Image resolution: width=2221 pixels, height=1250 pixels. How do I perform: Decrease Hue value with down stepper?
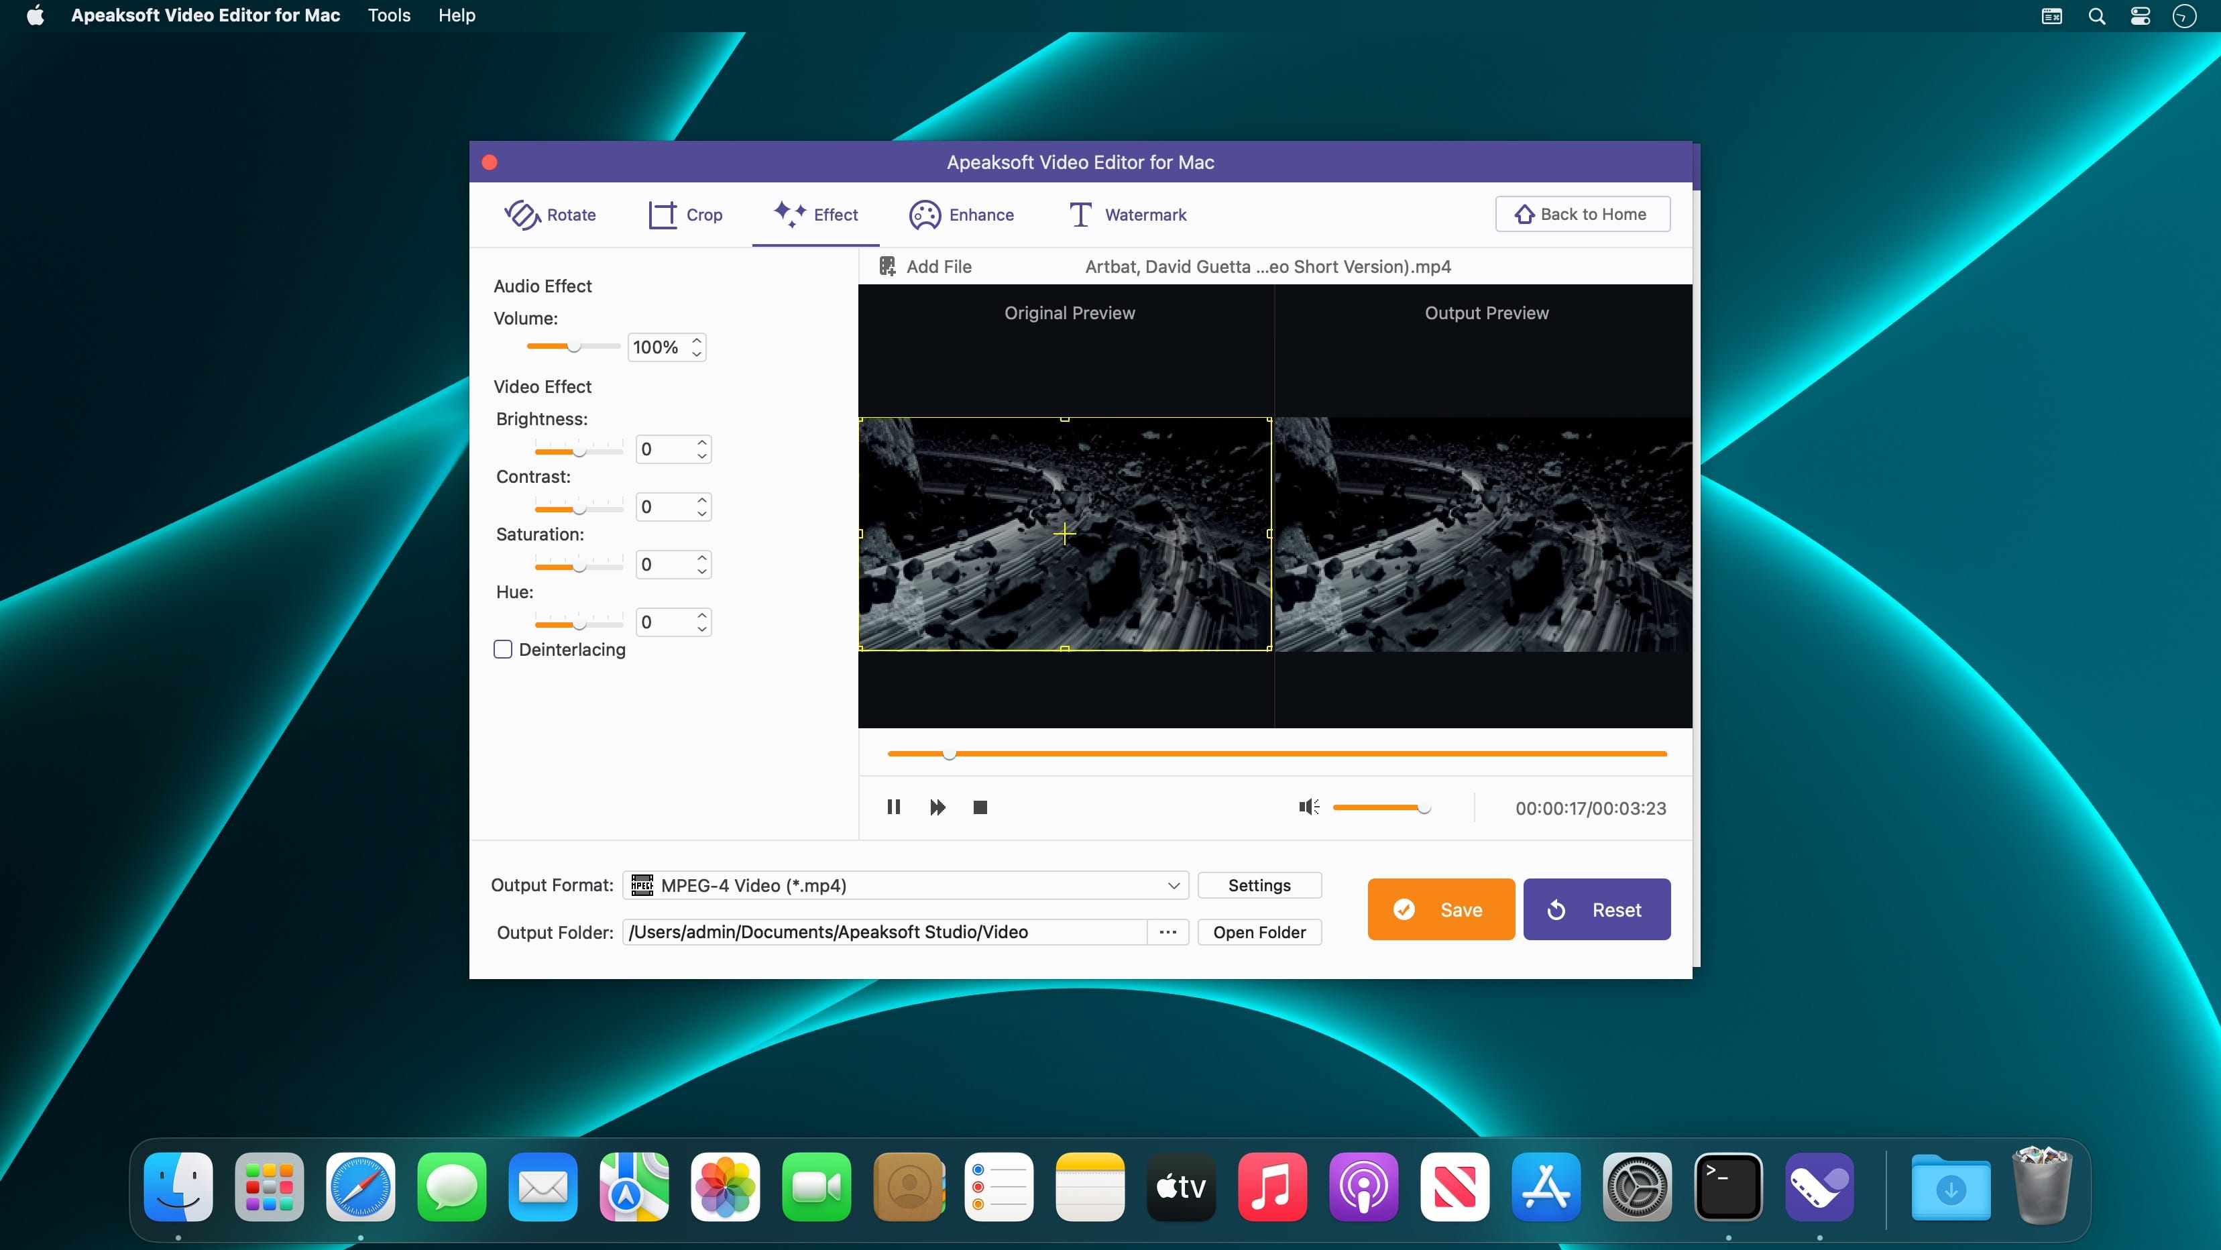click(702, 629)
